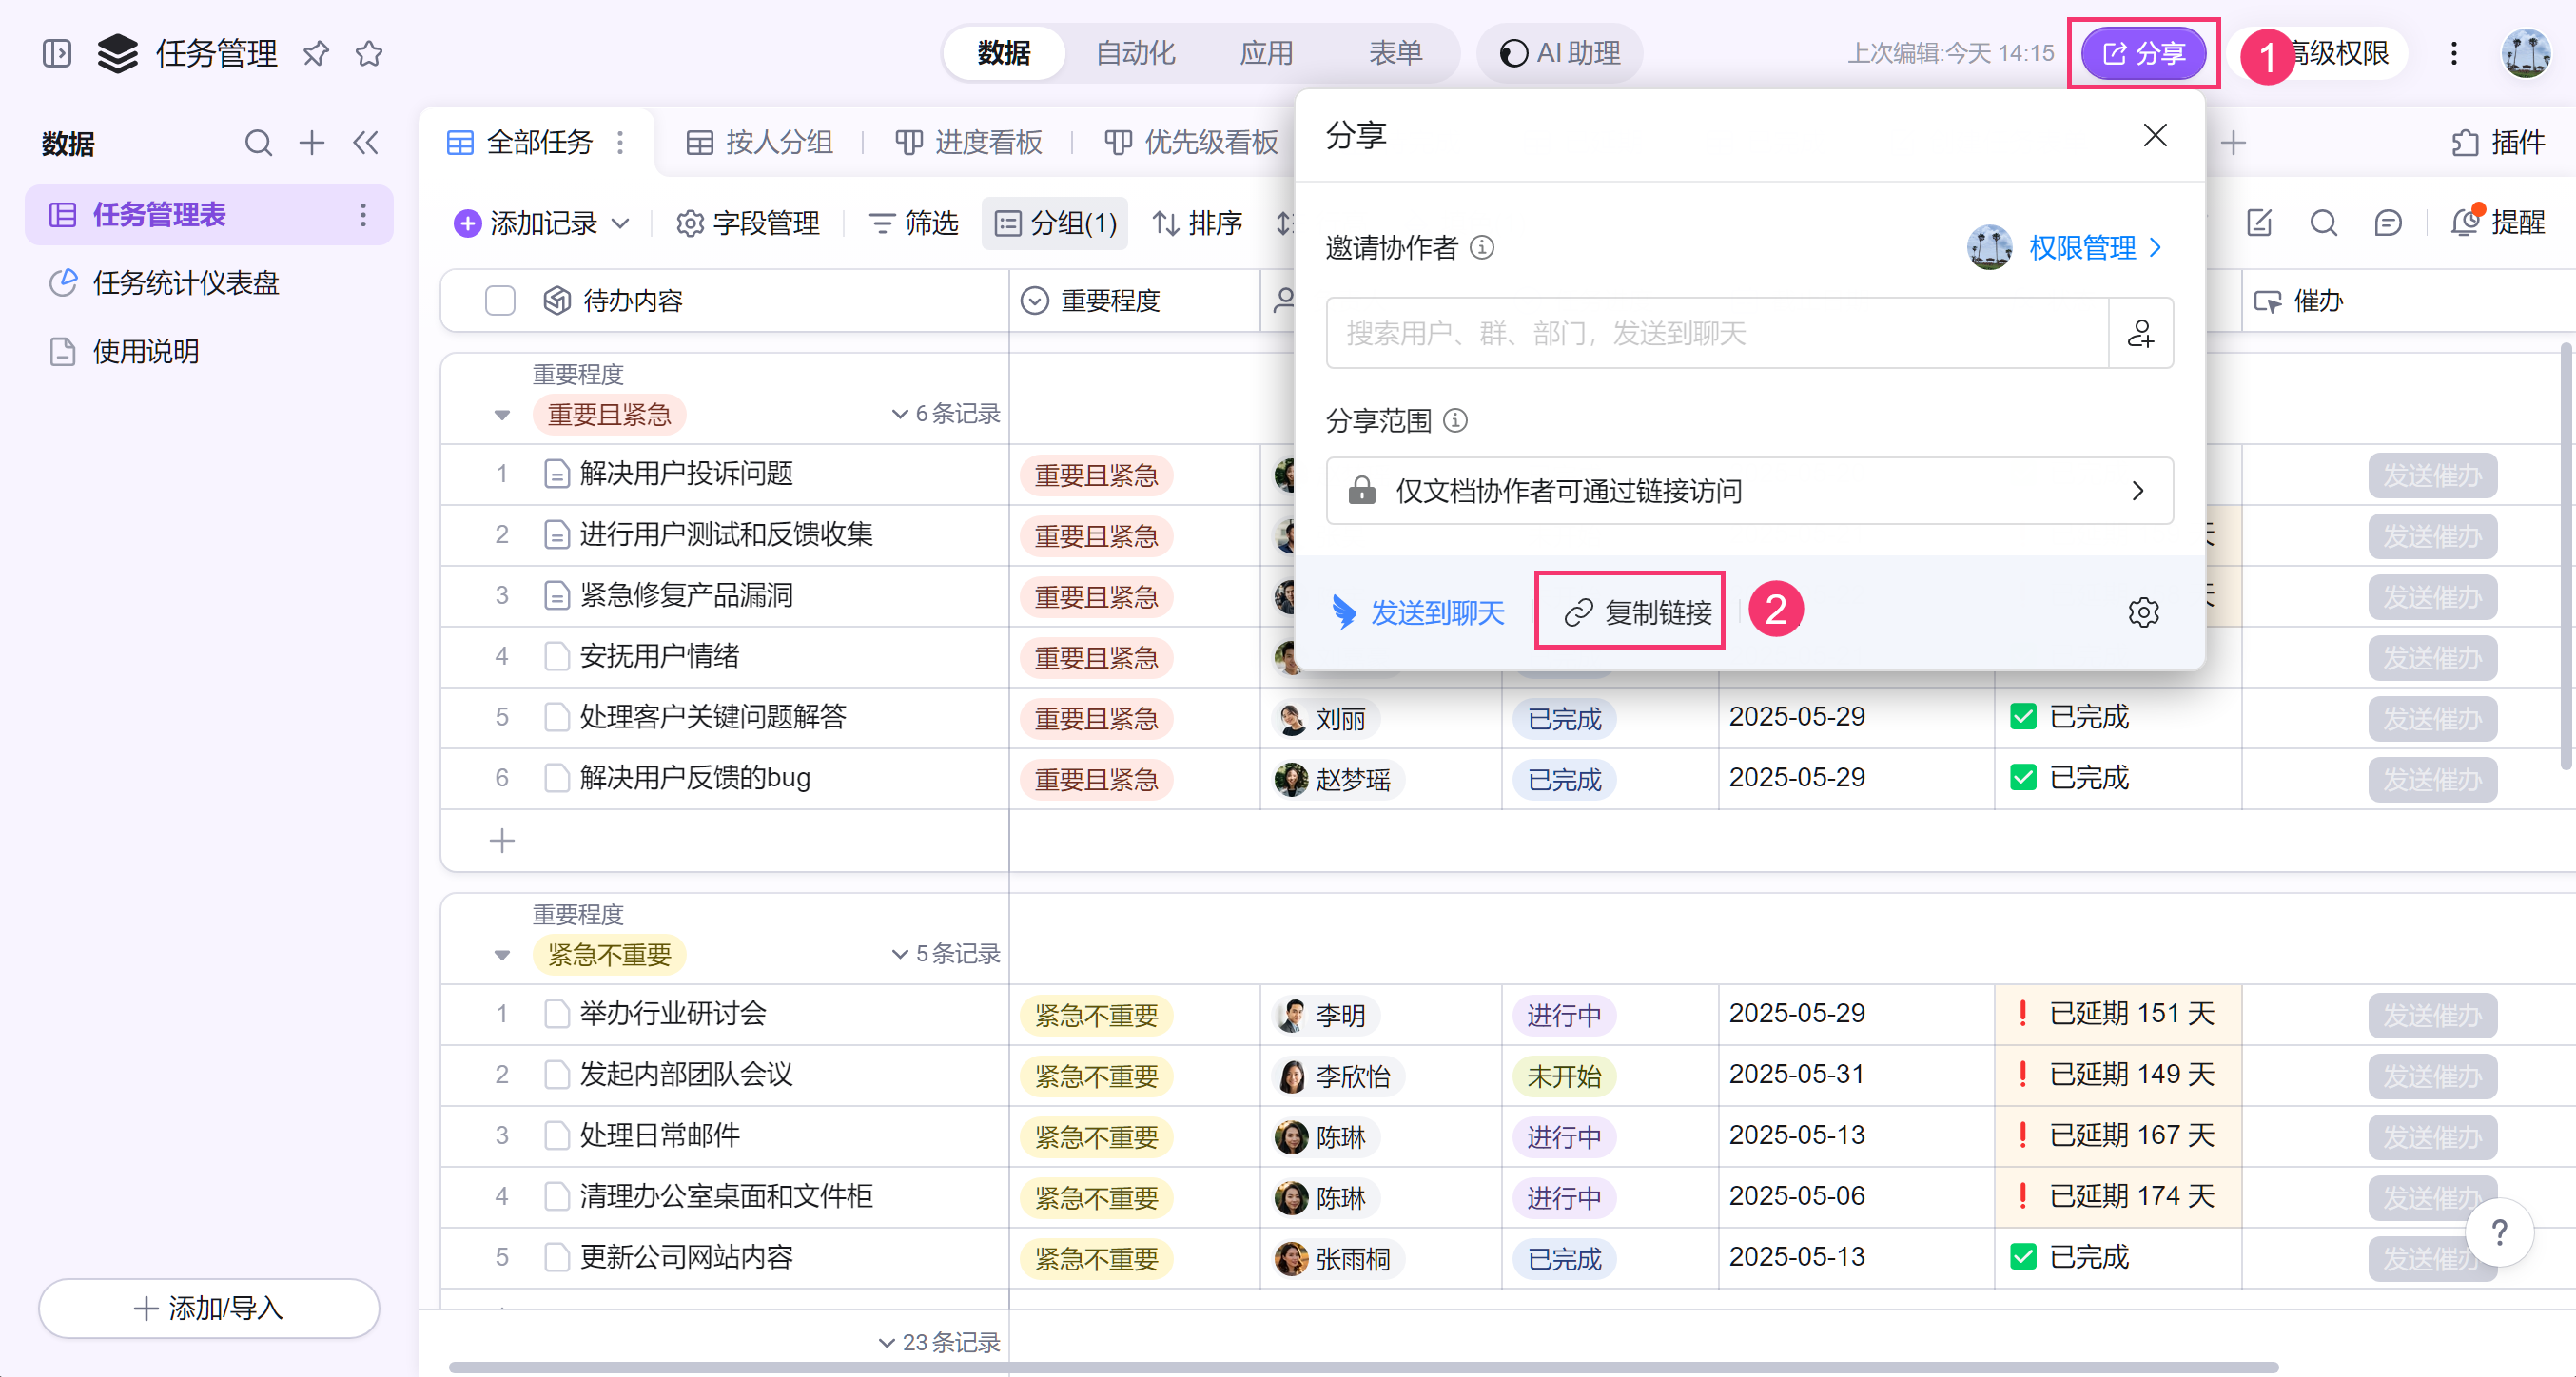Click the collaborator search input field
The height and width of the screenshot is (1377, 2576).
(x=1717, y=333)
